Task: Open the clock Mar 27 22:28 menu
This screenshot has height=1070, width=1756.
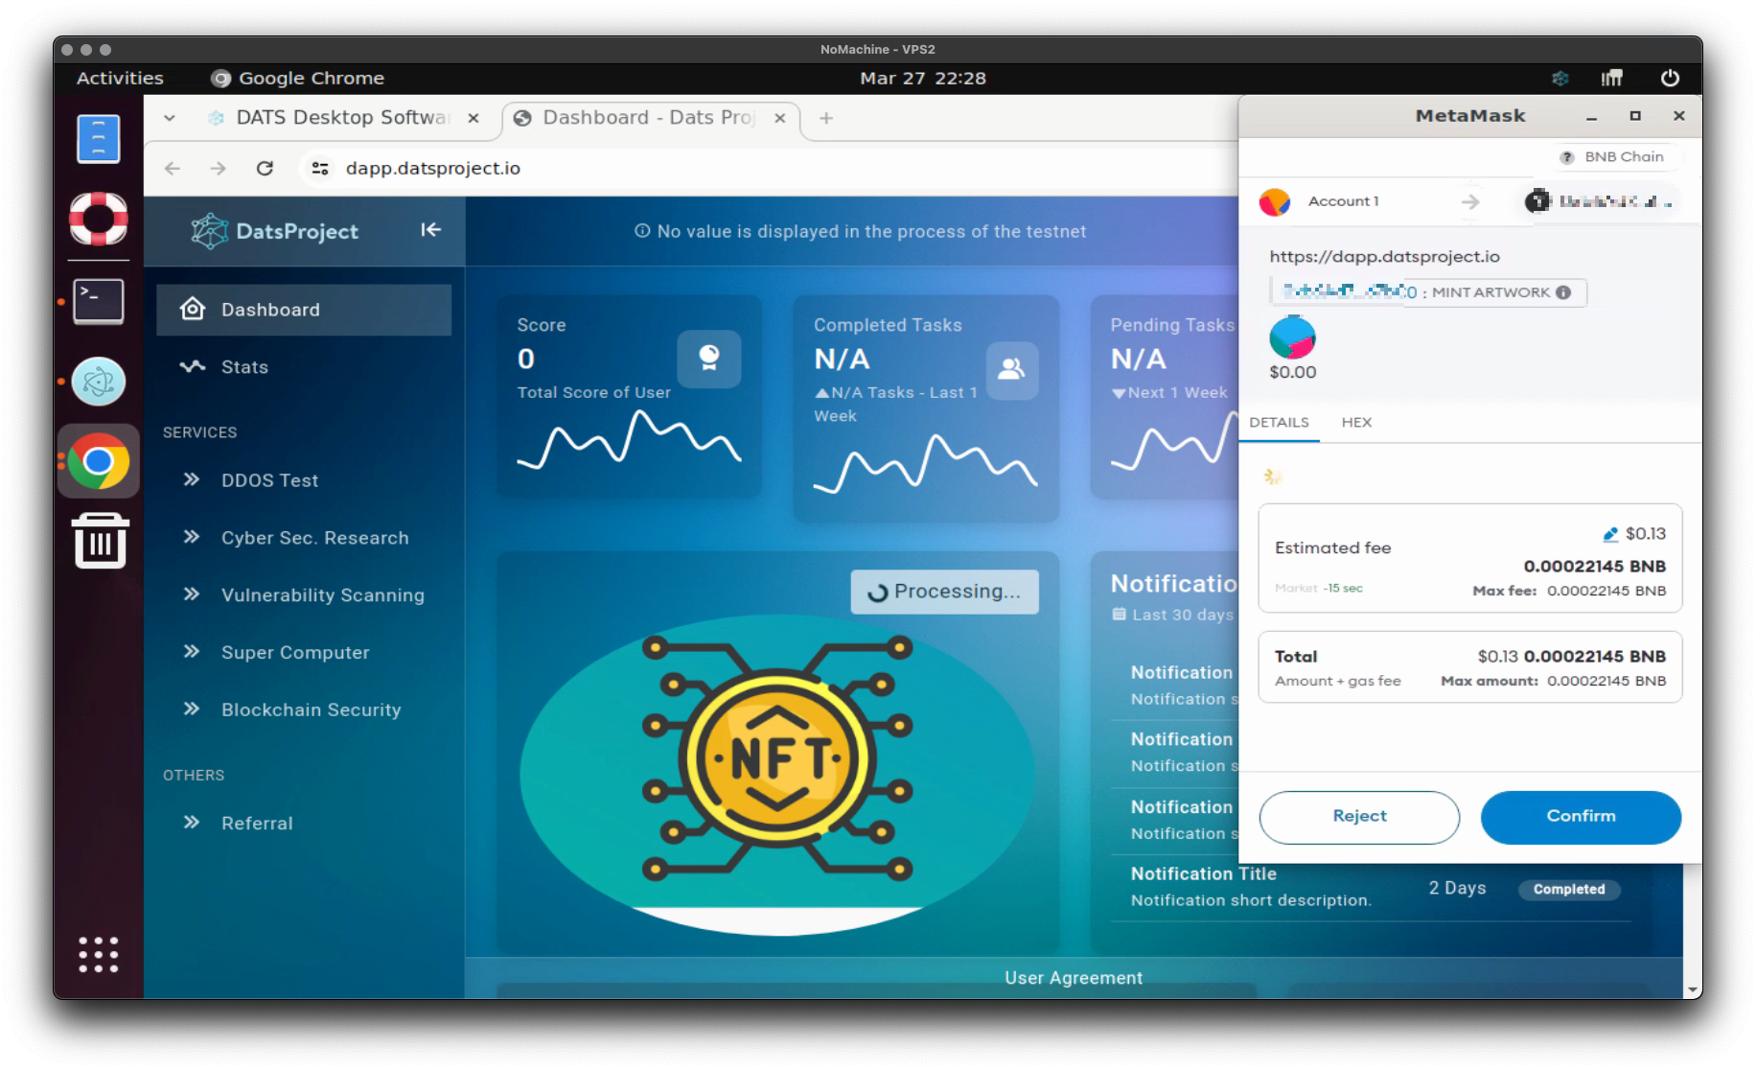Action: pos(923,79)
